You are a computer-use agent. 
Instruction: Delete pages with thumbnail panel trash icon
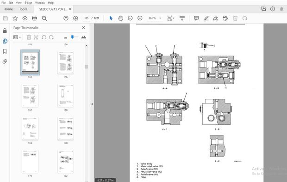point(29,37)
